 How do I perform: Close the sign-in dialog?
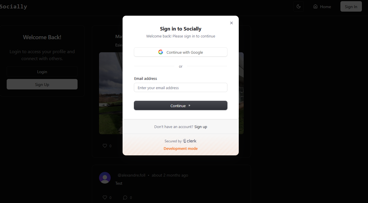point(231,23)
